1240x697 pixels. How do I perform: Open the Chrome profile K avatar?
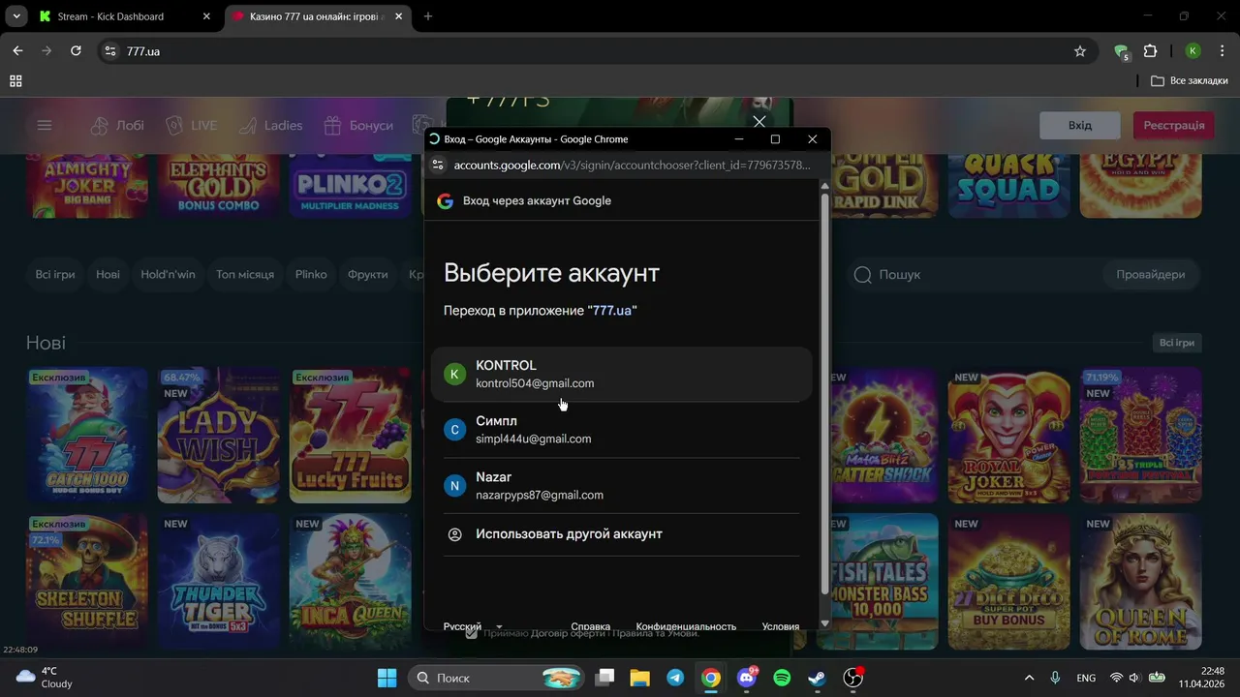point(1193,51)
